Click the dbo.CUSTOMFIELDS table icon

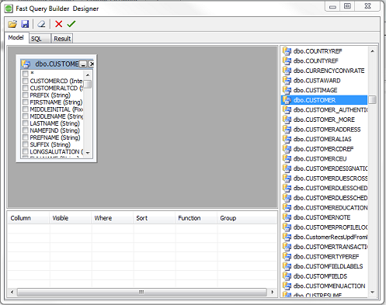tap(287, 276)
